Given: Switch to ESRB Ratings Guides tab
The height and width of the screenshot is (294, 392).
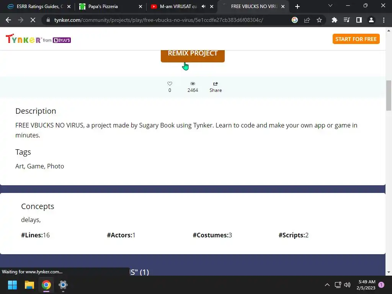Looking at the screenshot, I should [40, 7].
